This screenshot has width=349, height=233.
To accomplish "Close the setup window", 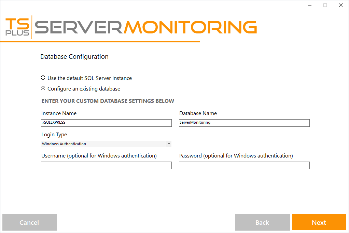I will [341, 5].
